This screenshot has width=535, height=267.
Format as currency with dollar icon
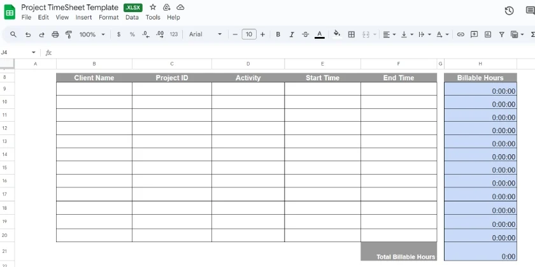118,34
